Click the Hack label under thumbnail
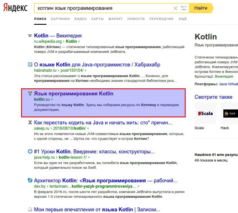238x213 pixels. (x=225, y=128)
